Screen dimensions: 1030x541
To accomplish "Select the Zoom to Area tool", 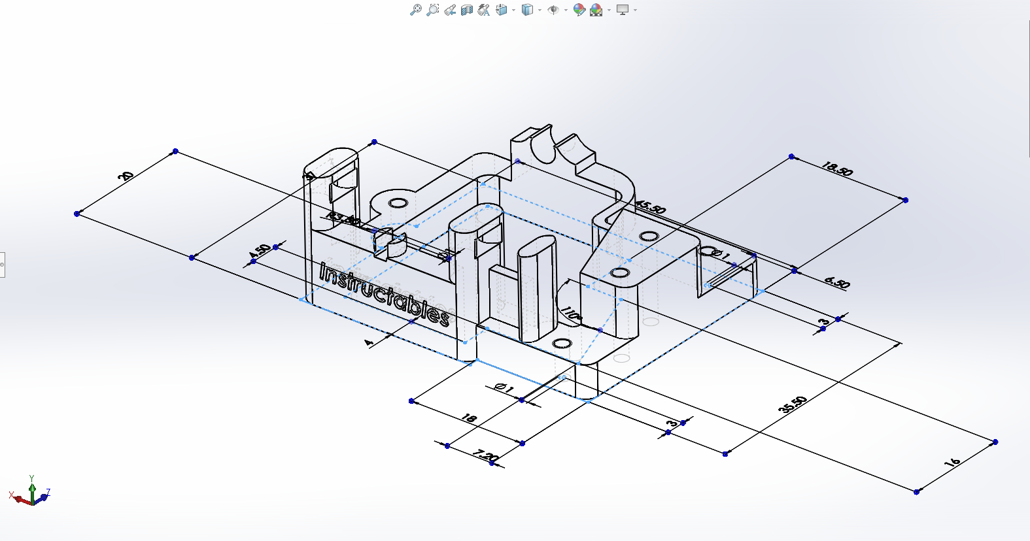I will [432, 10].
